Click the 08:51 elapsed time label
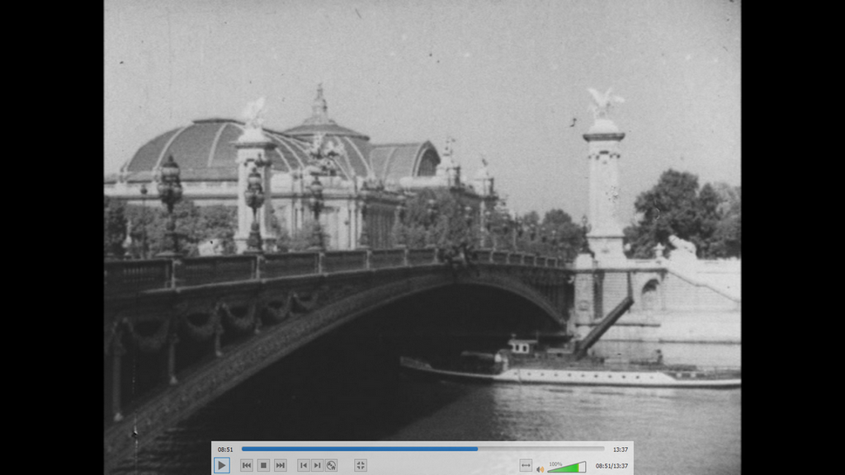The height and width of the screenshot is (475, 845). click(225, 449)
